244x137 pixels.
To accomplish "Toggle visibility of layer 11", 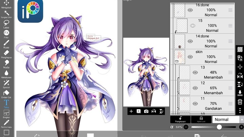I will click(x=195, y=104).
